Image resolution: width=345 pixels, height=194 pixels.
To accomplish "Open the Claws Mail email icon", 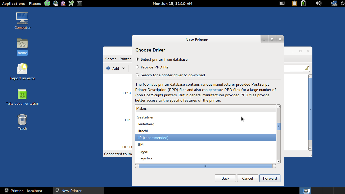I will click(55, 3).
